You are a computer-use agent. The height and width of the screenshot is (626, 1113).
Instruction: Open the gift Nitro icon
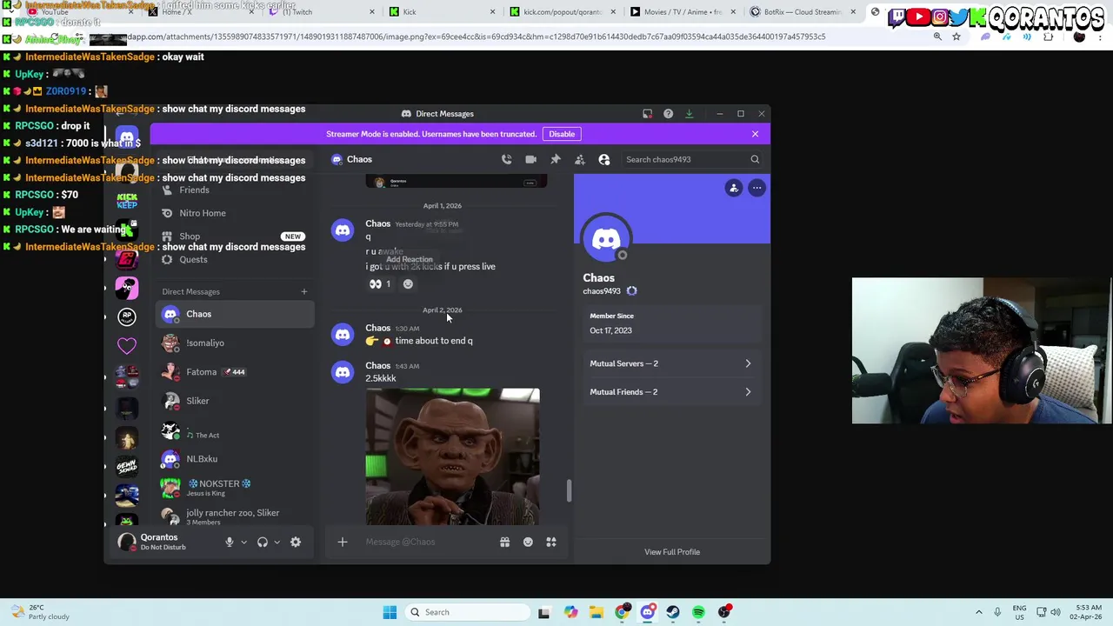click(x=504, y=542)
